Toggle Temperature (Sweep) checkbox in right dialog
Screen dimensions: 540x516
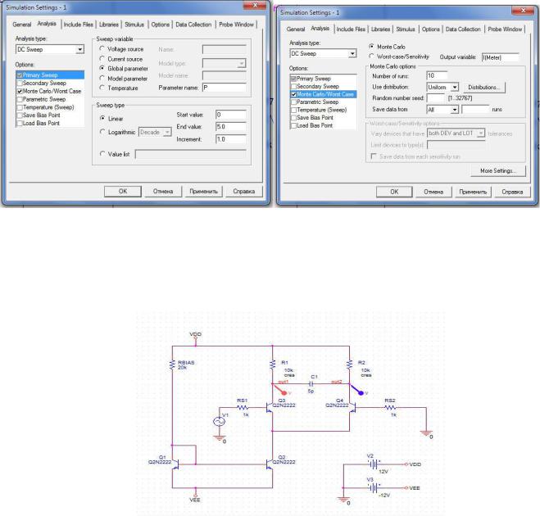(293, 110)
